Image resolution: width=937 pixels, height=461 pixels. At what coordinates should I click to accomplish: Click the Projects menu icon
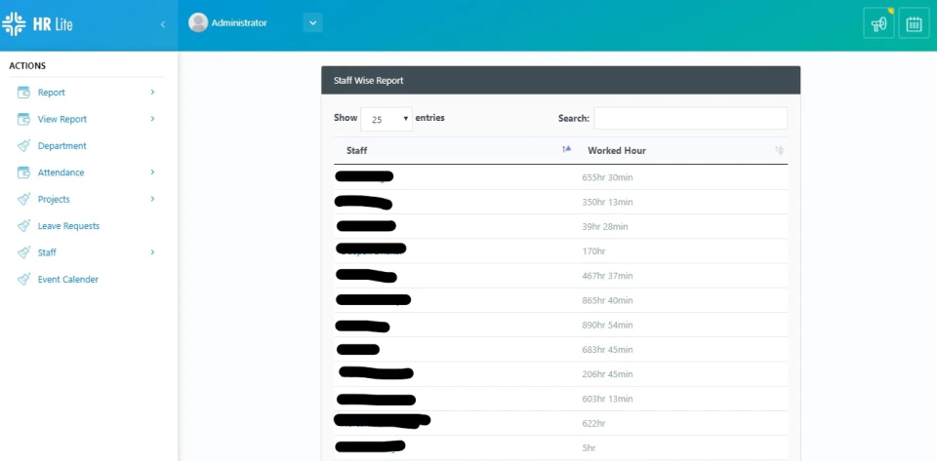pos(23,199)
